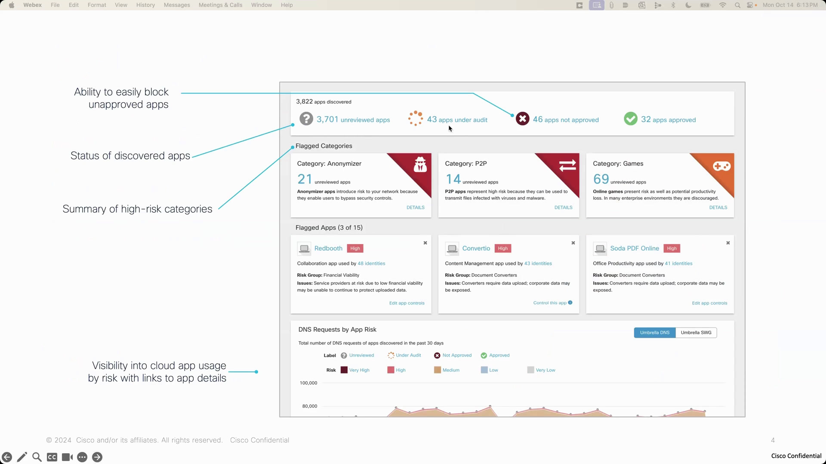
Task: Toggle the Unreviewed label filter
Action: 357,355
